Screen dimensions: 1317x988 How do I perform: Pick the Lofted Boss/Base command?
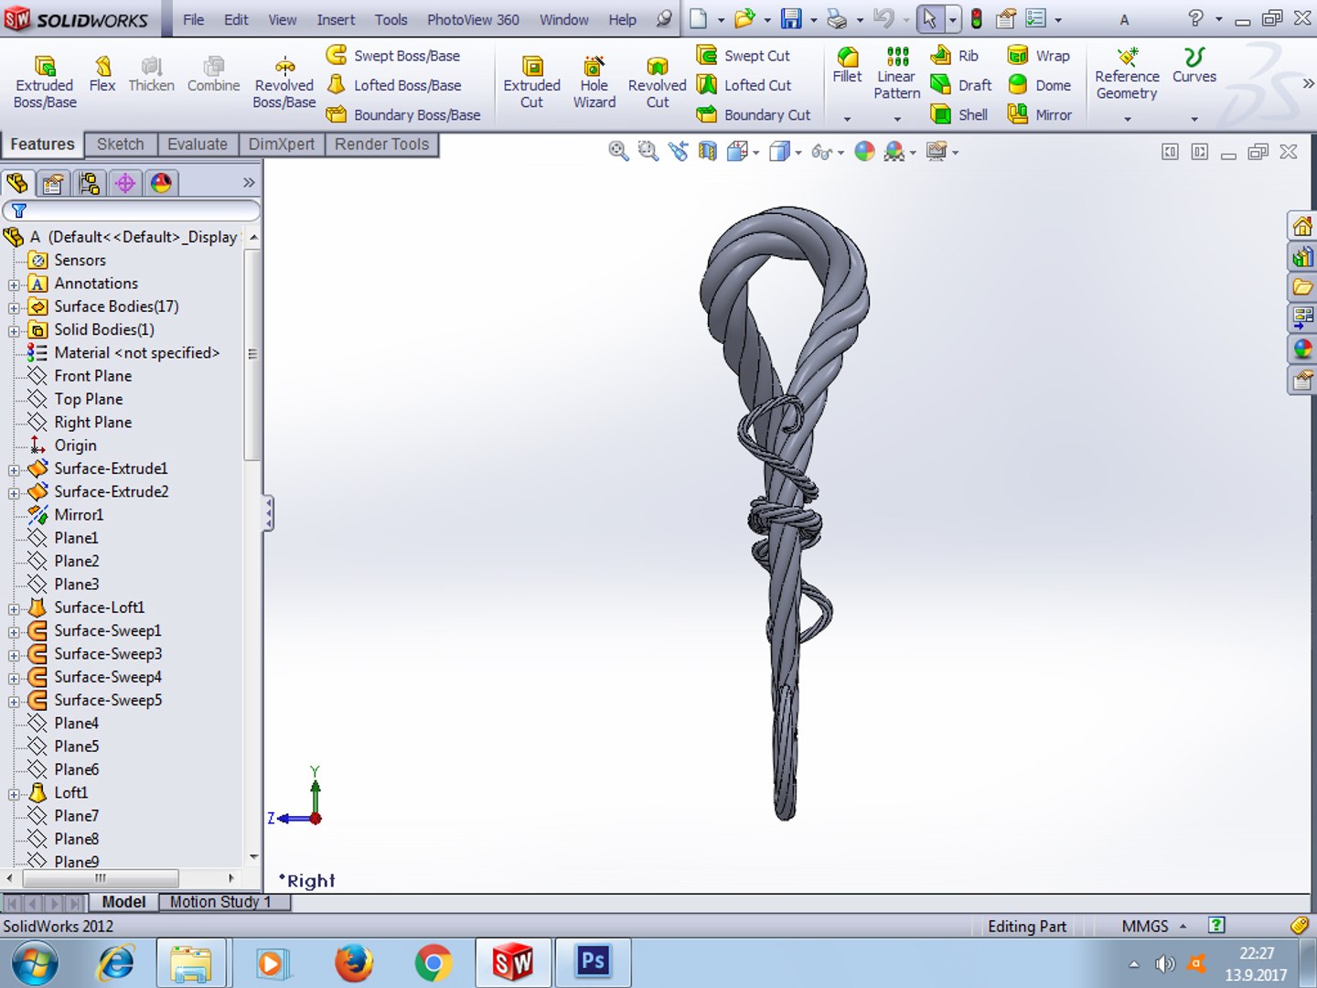click(394, 85)
